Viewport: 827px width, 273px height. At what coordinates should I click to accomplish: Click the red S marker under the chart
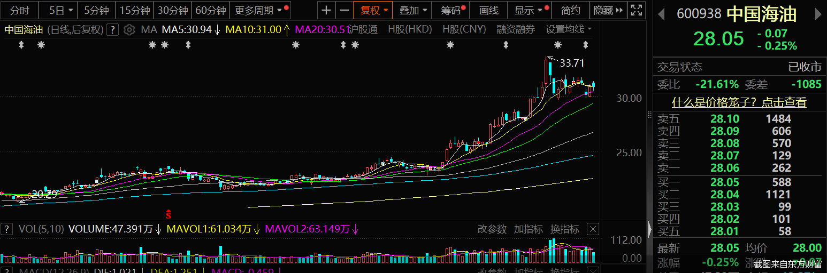169,214
